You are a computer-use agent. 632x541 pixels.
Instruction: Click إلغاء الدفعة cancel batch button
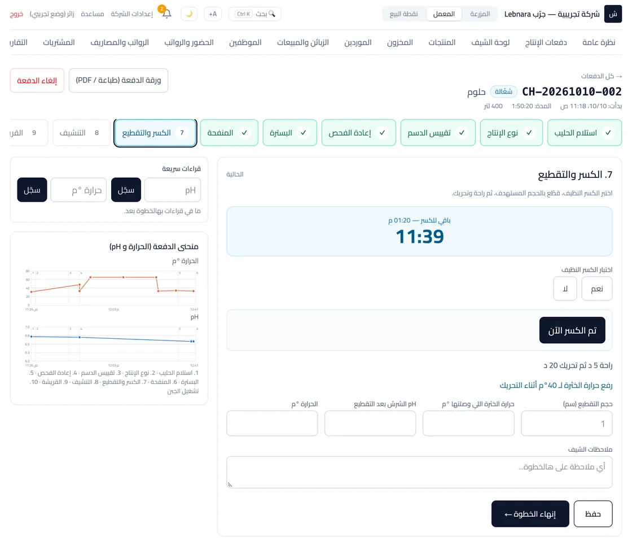(37, 80)
